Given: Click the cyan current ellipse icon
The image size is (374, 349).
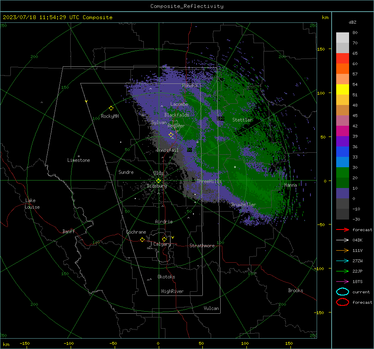Looking at the screenshot, I should click(342, 292).
